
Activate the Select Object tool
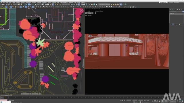click(19, 5)
